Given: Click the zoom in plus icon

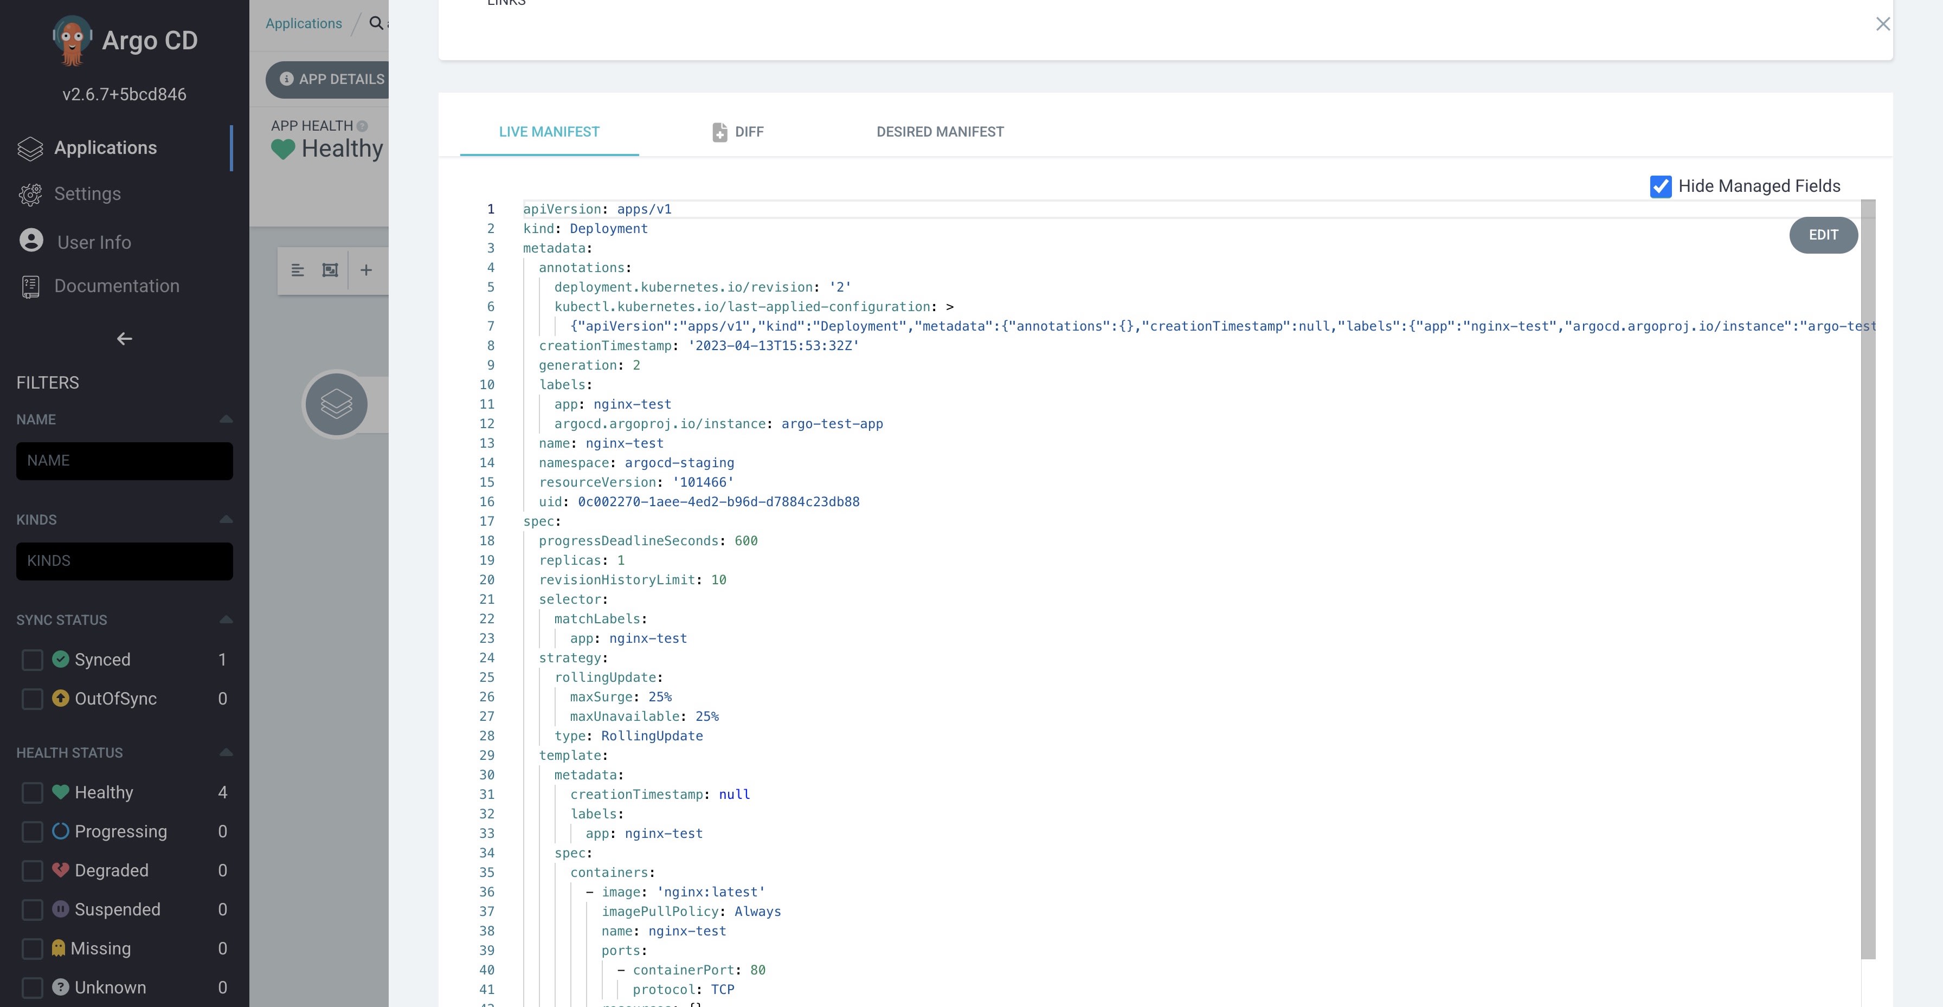Looking at the screenshot, I should (x=366, y=270).
